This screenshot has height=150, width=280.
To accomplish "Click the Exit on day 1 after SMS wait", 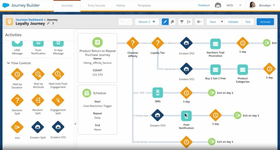I will tap(212, 93).
